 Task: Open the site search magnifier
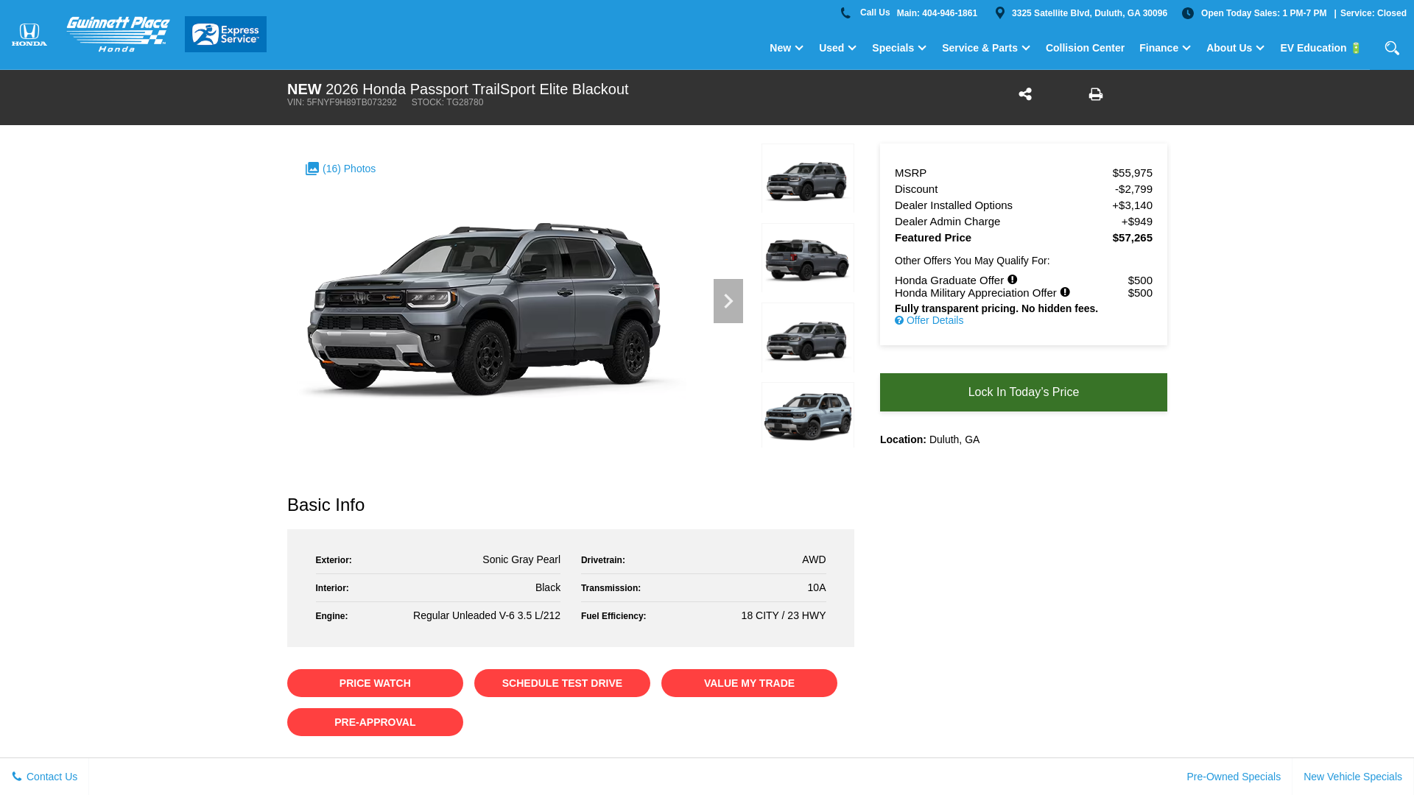pyautogui.click(x=1392, y=48)
